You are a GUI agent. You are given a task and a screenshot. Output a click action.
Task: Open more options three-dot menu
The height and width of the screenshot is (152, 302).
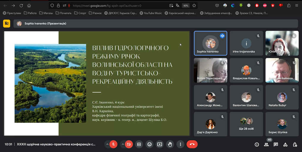pyautogui.click(x=180, y=144)
